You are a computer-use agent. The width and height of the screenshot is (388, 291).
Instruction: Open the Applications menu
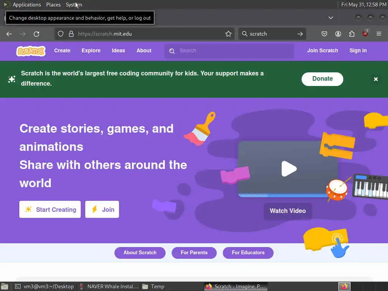27,5
